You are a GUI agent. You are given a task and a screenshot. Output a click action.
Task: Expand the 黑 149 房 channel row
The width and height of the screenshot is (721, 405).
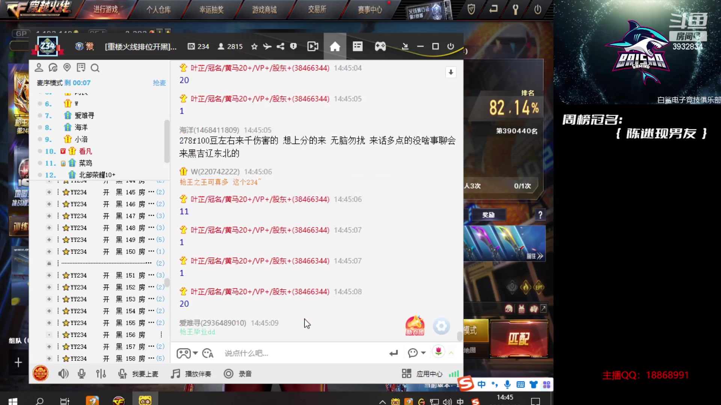pos(49,240)
